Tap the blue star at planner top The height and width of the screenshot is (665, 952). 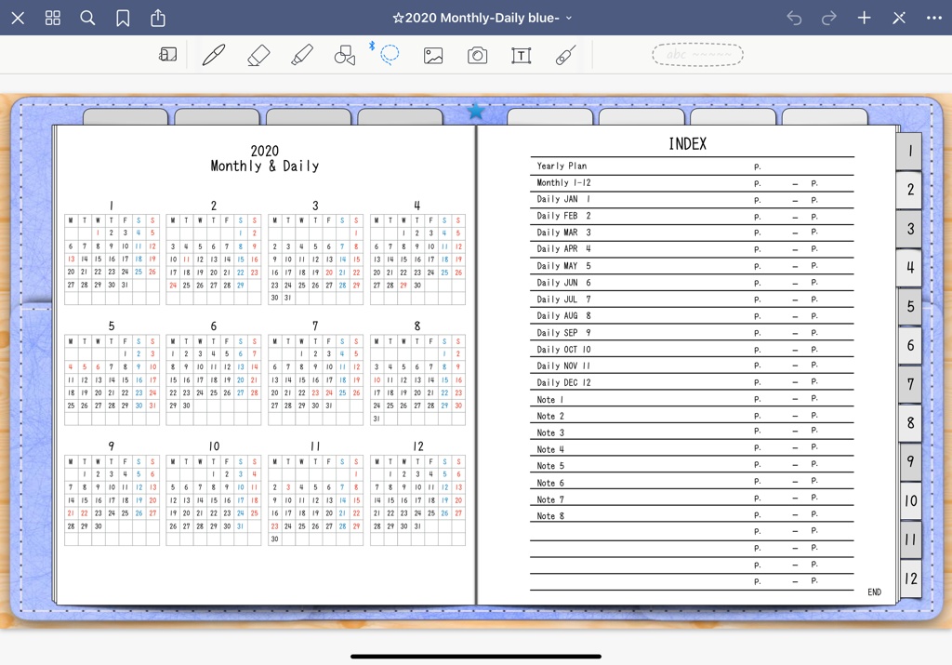click(x=476, y=111)
